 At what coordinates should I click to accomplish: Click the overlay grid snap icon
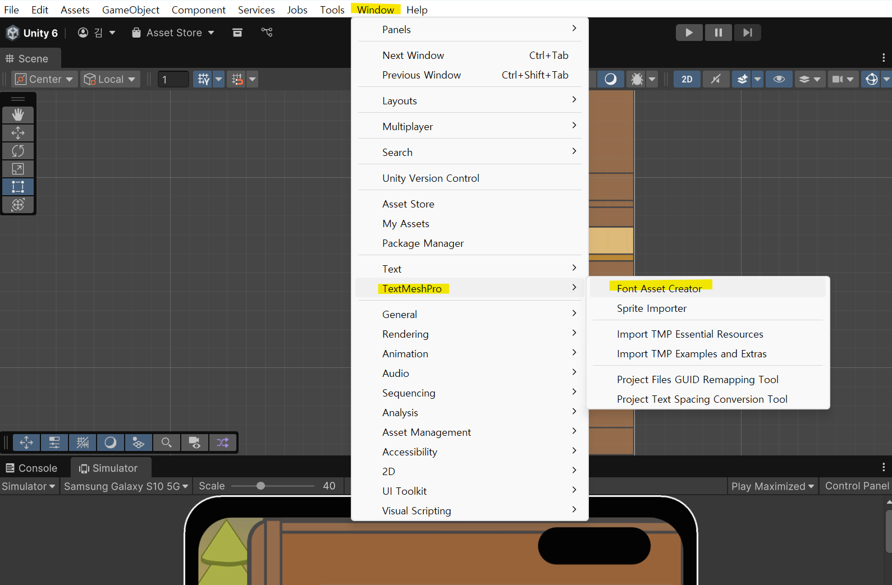pos(83,443)
